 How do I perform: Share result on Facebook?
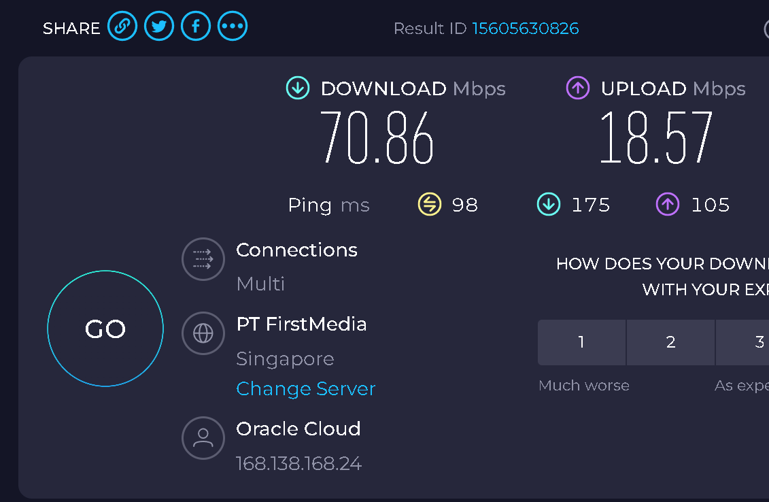click(196, 26)
